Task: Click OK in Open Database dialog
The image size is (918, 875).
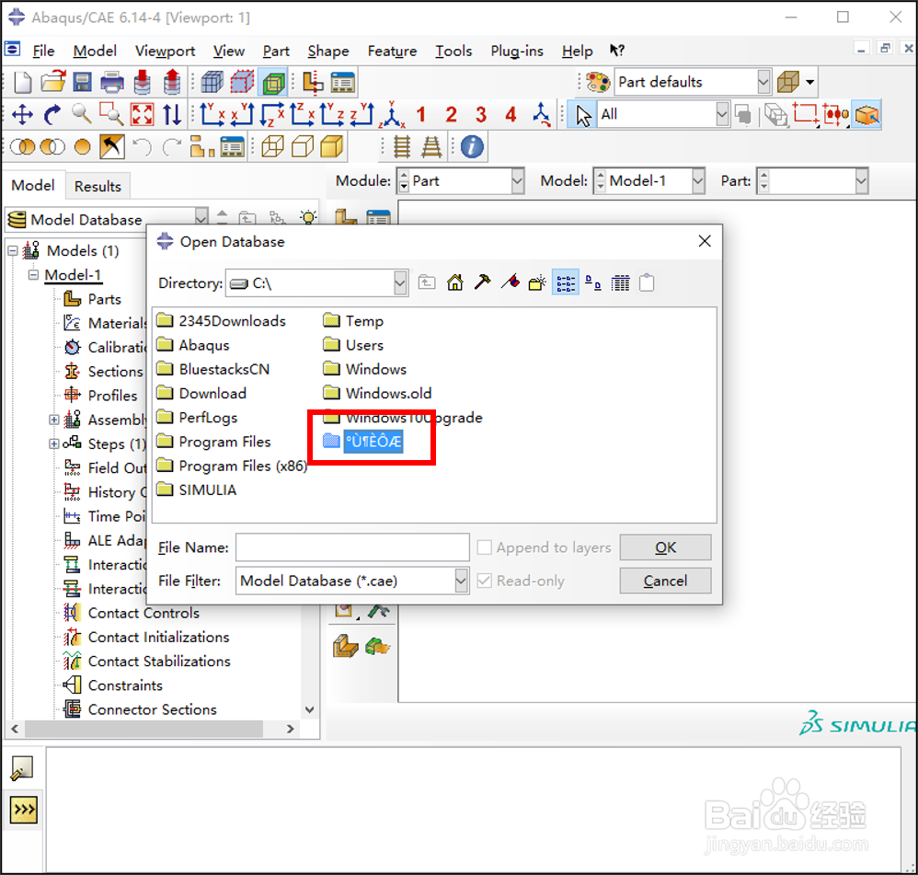Action: pyautogui.click(x=665, y=547)
